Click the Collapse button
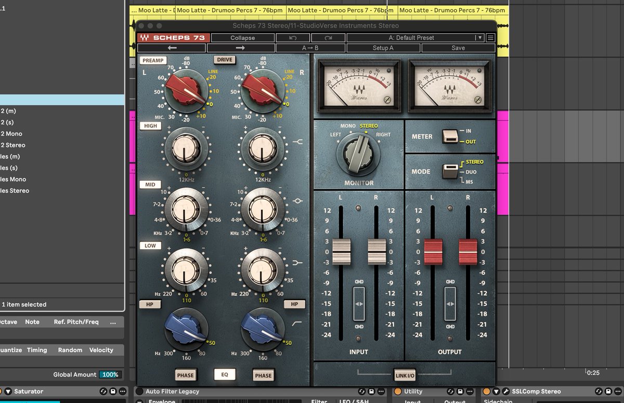624x403 pixels. pos(243,38)
